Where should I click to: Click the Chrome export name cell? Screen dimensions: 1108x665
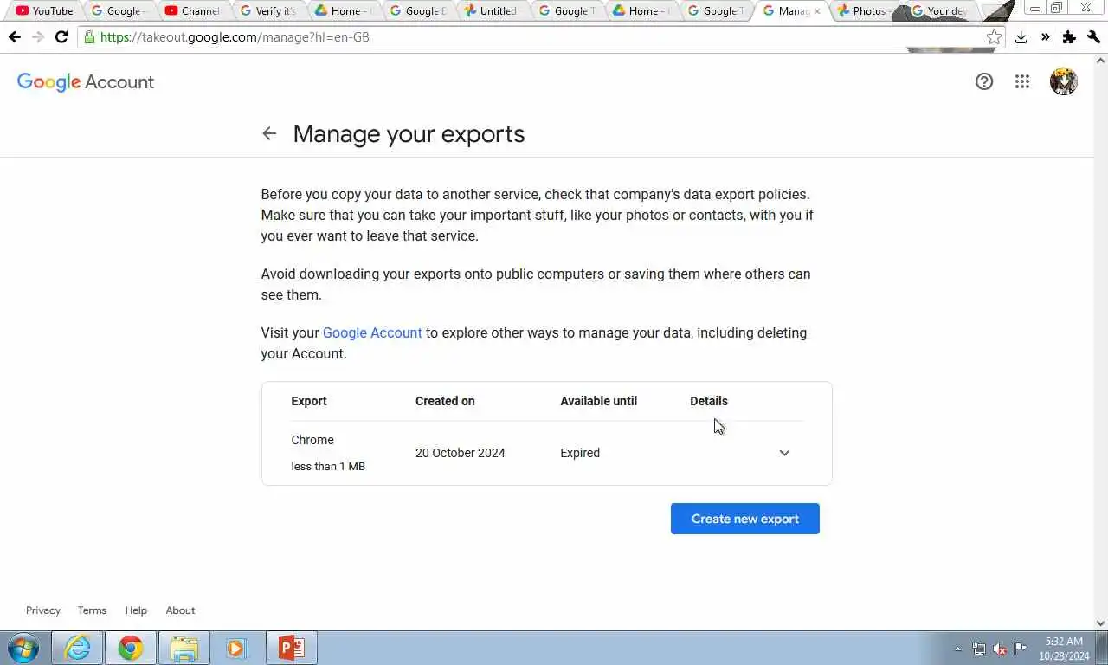point(312,440)
